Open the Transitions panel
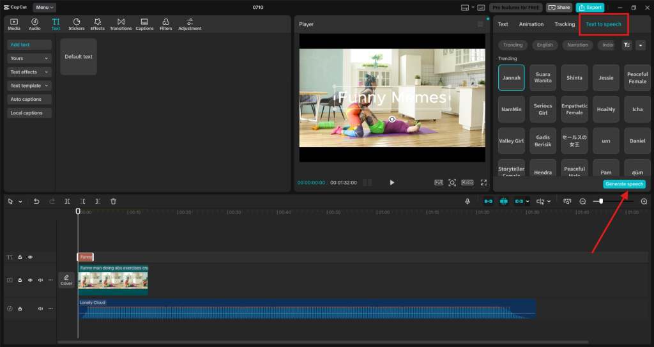Screen dimensions: 654x347 (x=121, y=24)
